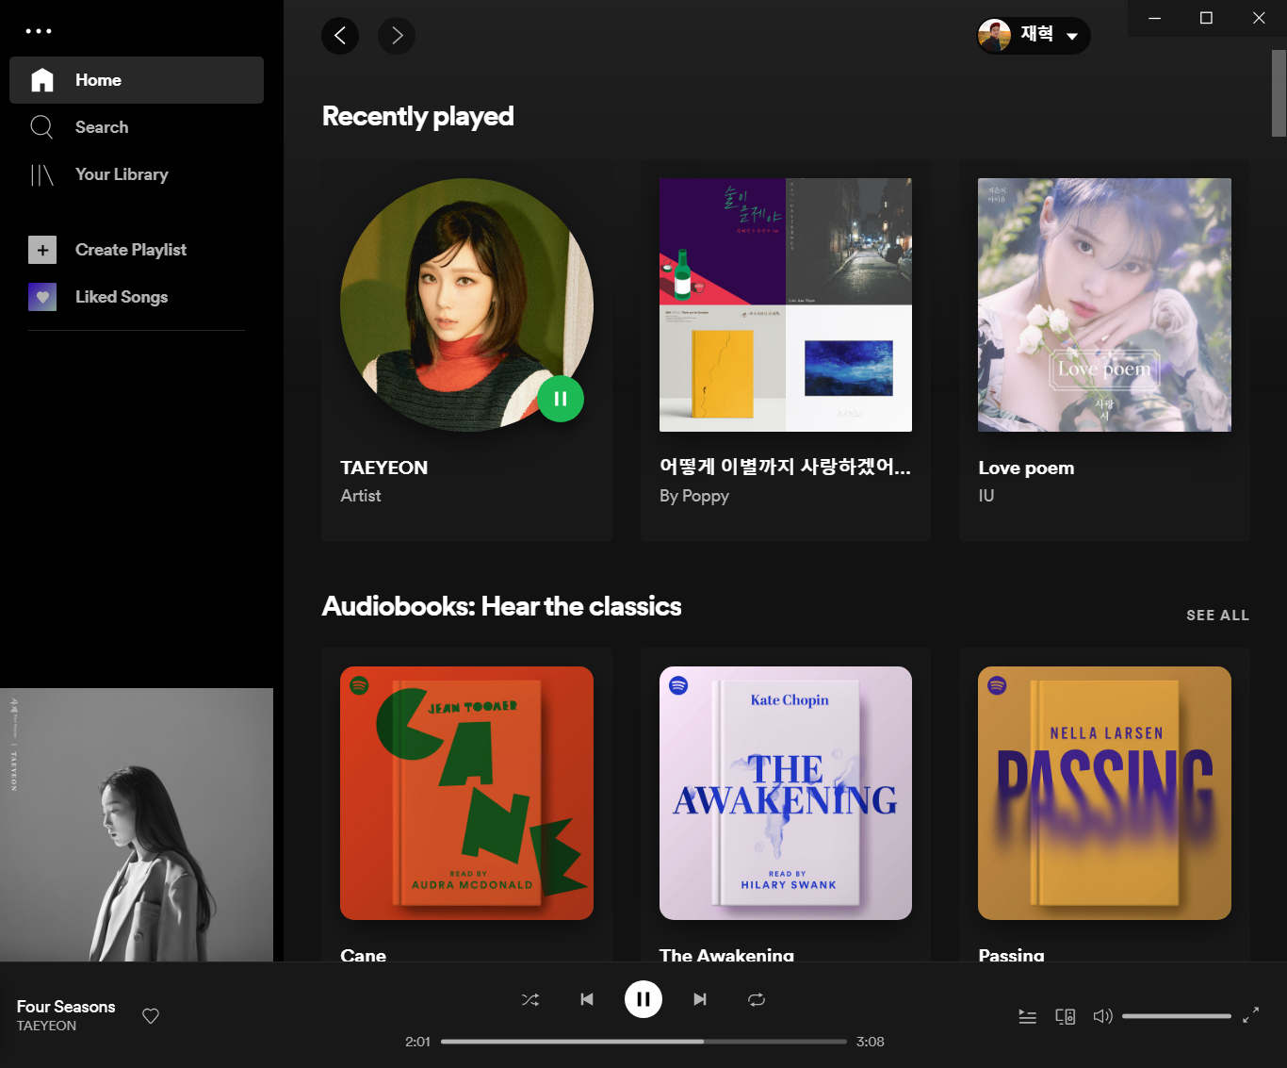
Task: Click the TAEYEON card title
Action: (383, 468)
